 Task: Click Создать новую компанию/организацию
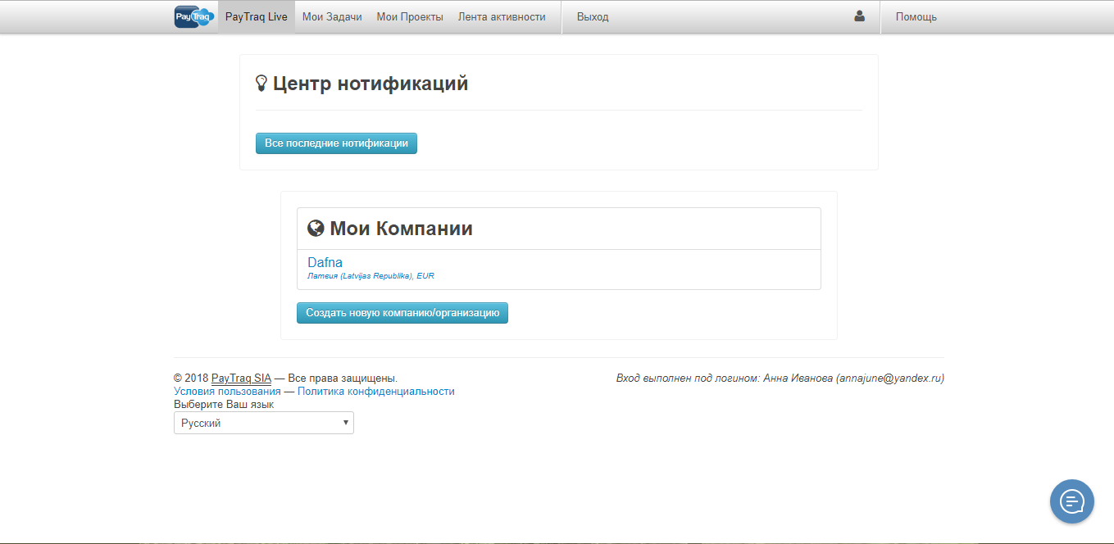tap(402, 312)
